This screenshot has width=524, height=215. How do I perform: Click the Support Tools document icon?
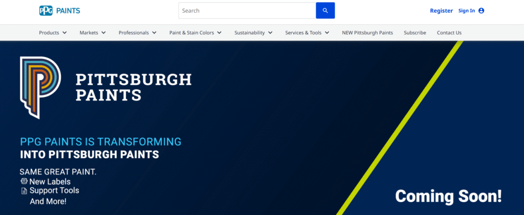(x=24, y=191)
